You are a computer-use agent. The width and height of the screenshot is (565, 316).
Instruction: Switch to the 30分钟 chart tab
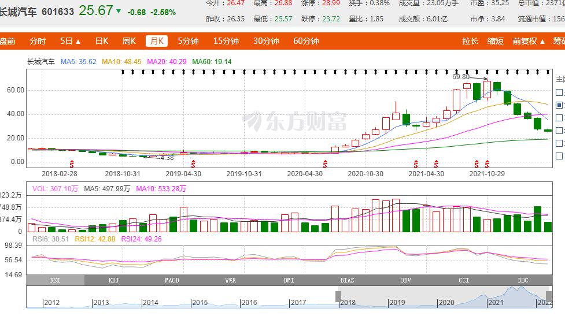[266, 41]
